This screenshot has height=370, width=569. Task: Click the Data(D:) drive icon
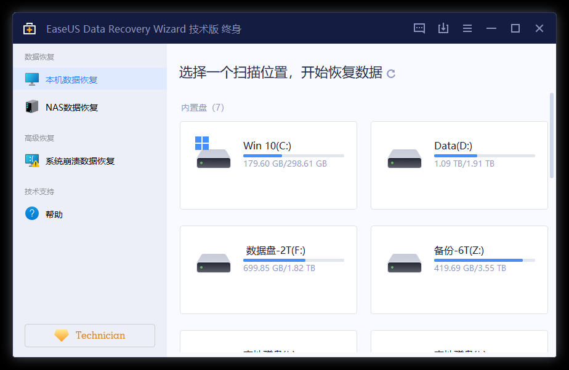point(404,159)
